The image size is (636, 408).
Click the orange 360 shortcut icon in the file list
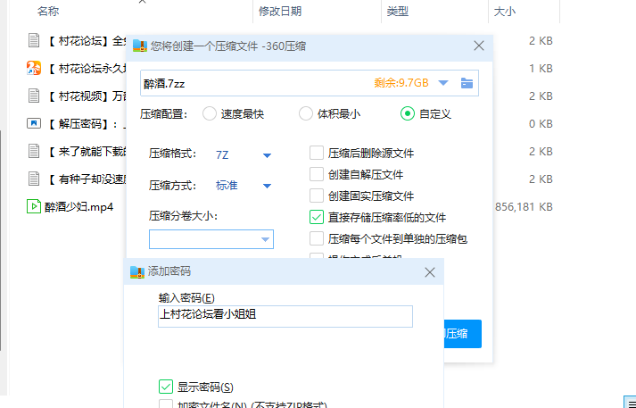(34, 68)
